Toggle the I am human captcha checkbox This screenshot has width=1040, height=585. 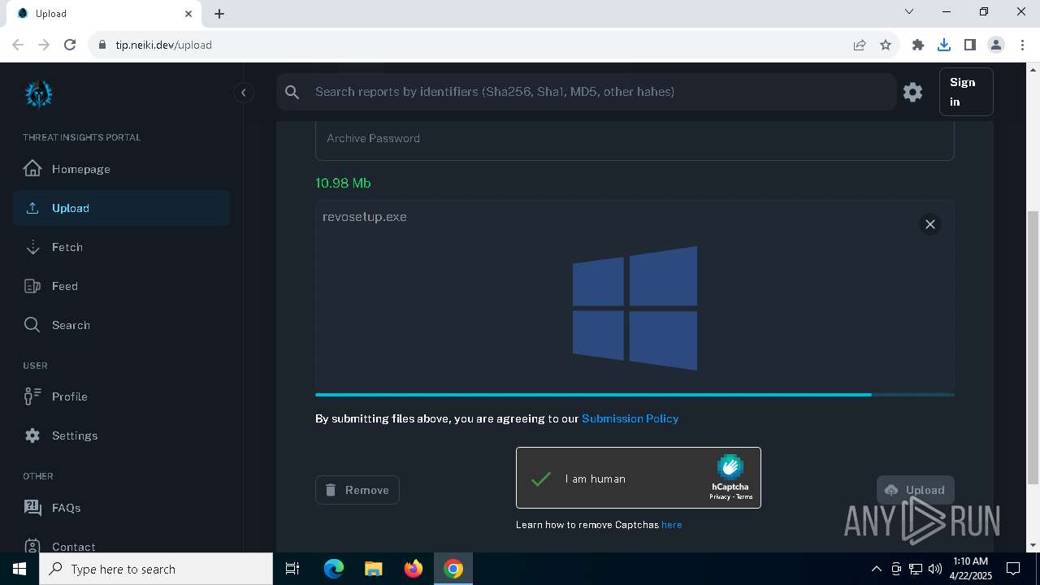tap(541, 479)
